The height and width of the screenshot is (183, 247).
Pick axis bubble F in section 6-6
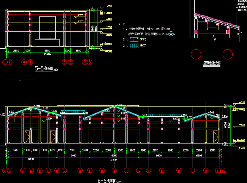(149, 171)
